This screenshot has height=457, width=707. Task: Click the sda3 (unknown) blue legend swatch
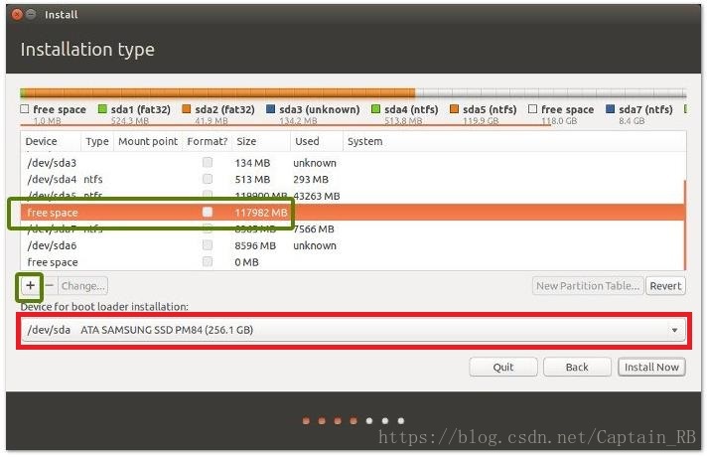(x=270, y=109)
